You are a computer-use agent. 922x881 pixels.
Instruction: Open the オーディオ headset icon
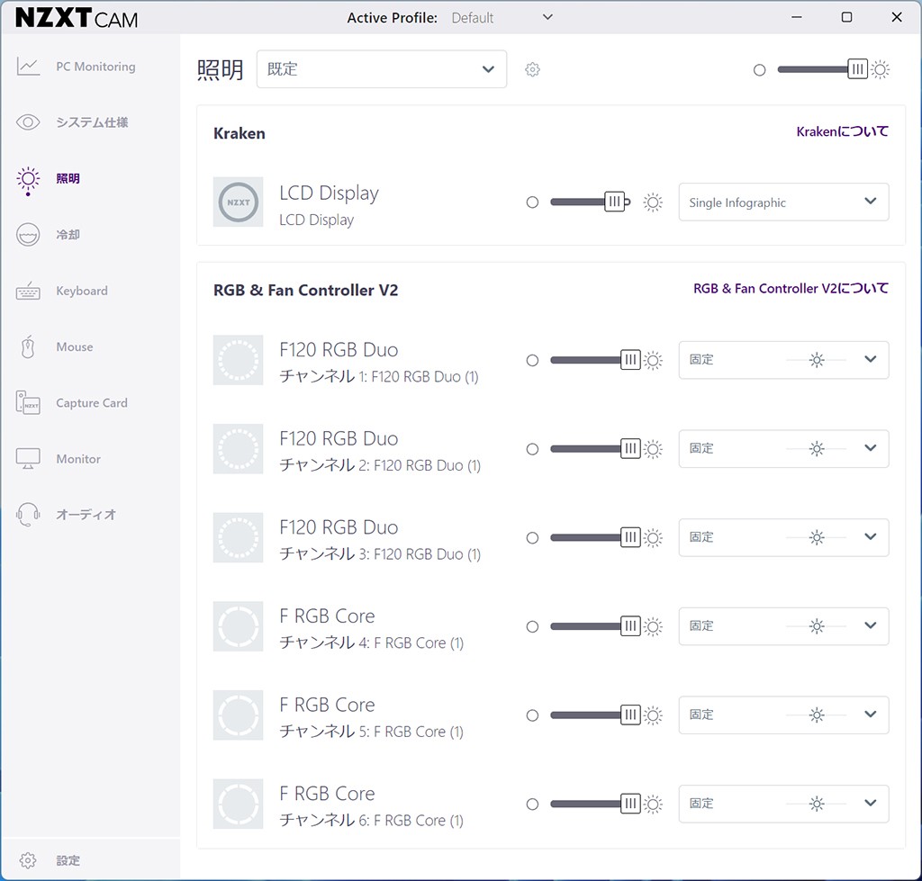pos(28,515)
